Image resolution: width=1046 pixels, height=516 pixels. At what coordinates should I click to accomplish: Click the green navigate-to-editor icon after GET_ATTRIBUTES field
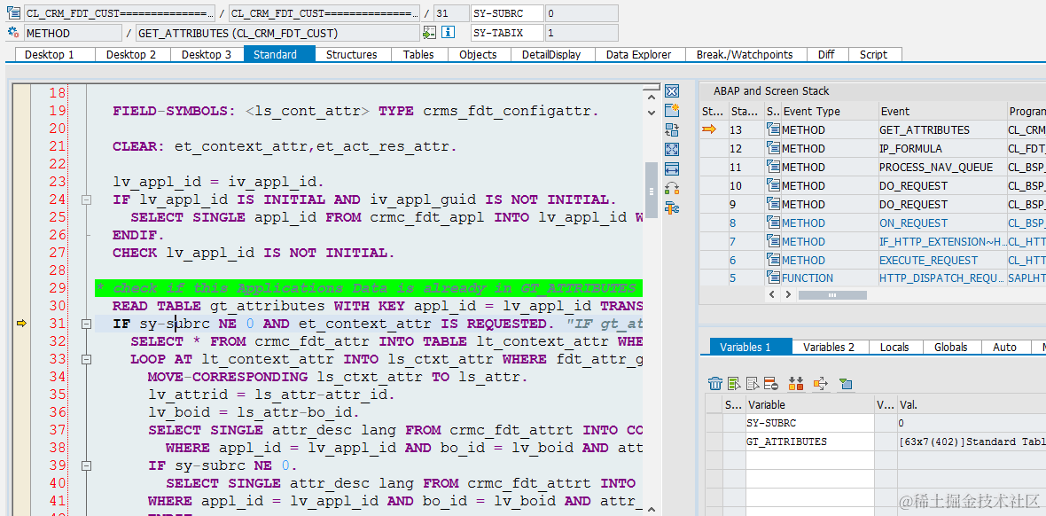click(430, 33)
